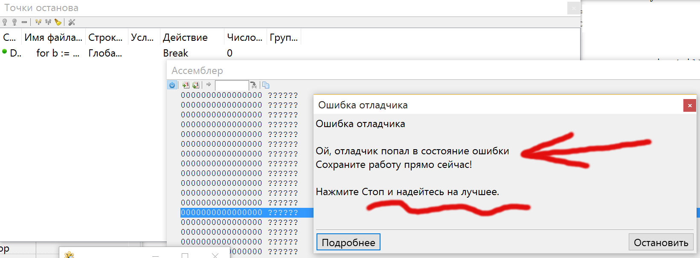This screenshot has width=700, height=258.
Task: Click the address input field in Assembler
Action: [231, 85]
